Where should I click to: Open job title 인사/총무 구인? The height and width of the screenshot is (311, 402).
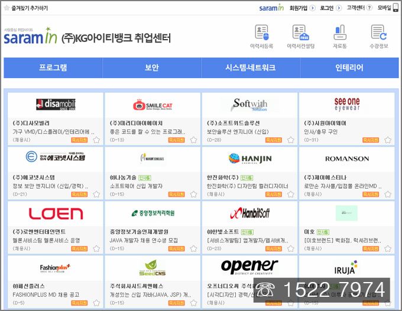[321, 132]
